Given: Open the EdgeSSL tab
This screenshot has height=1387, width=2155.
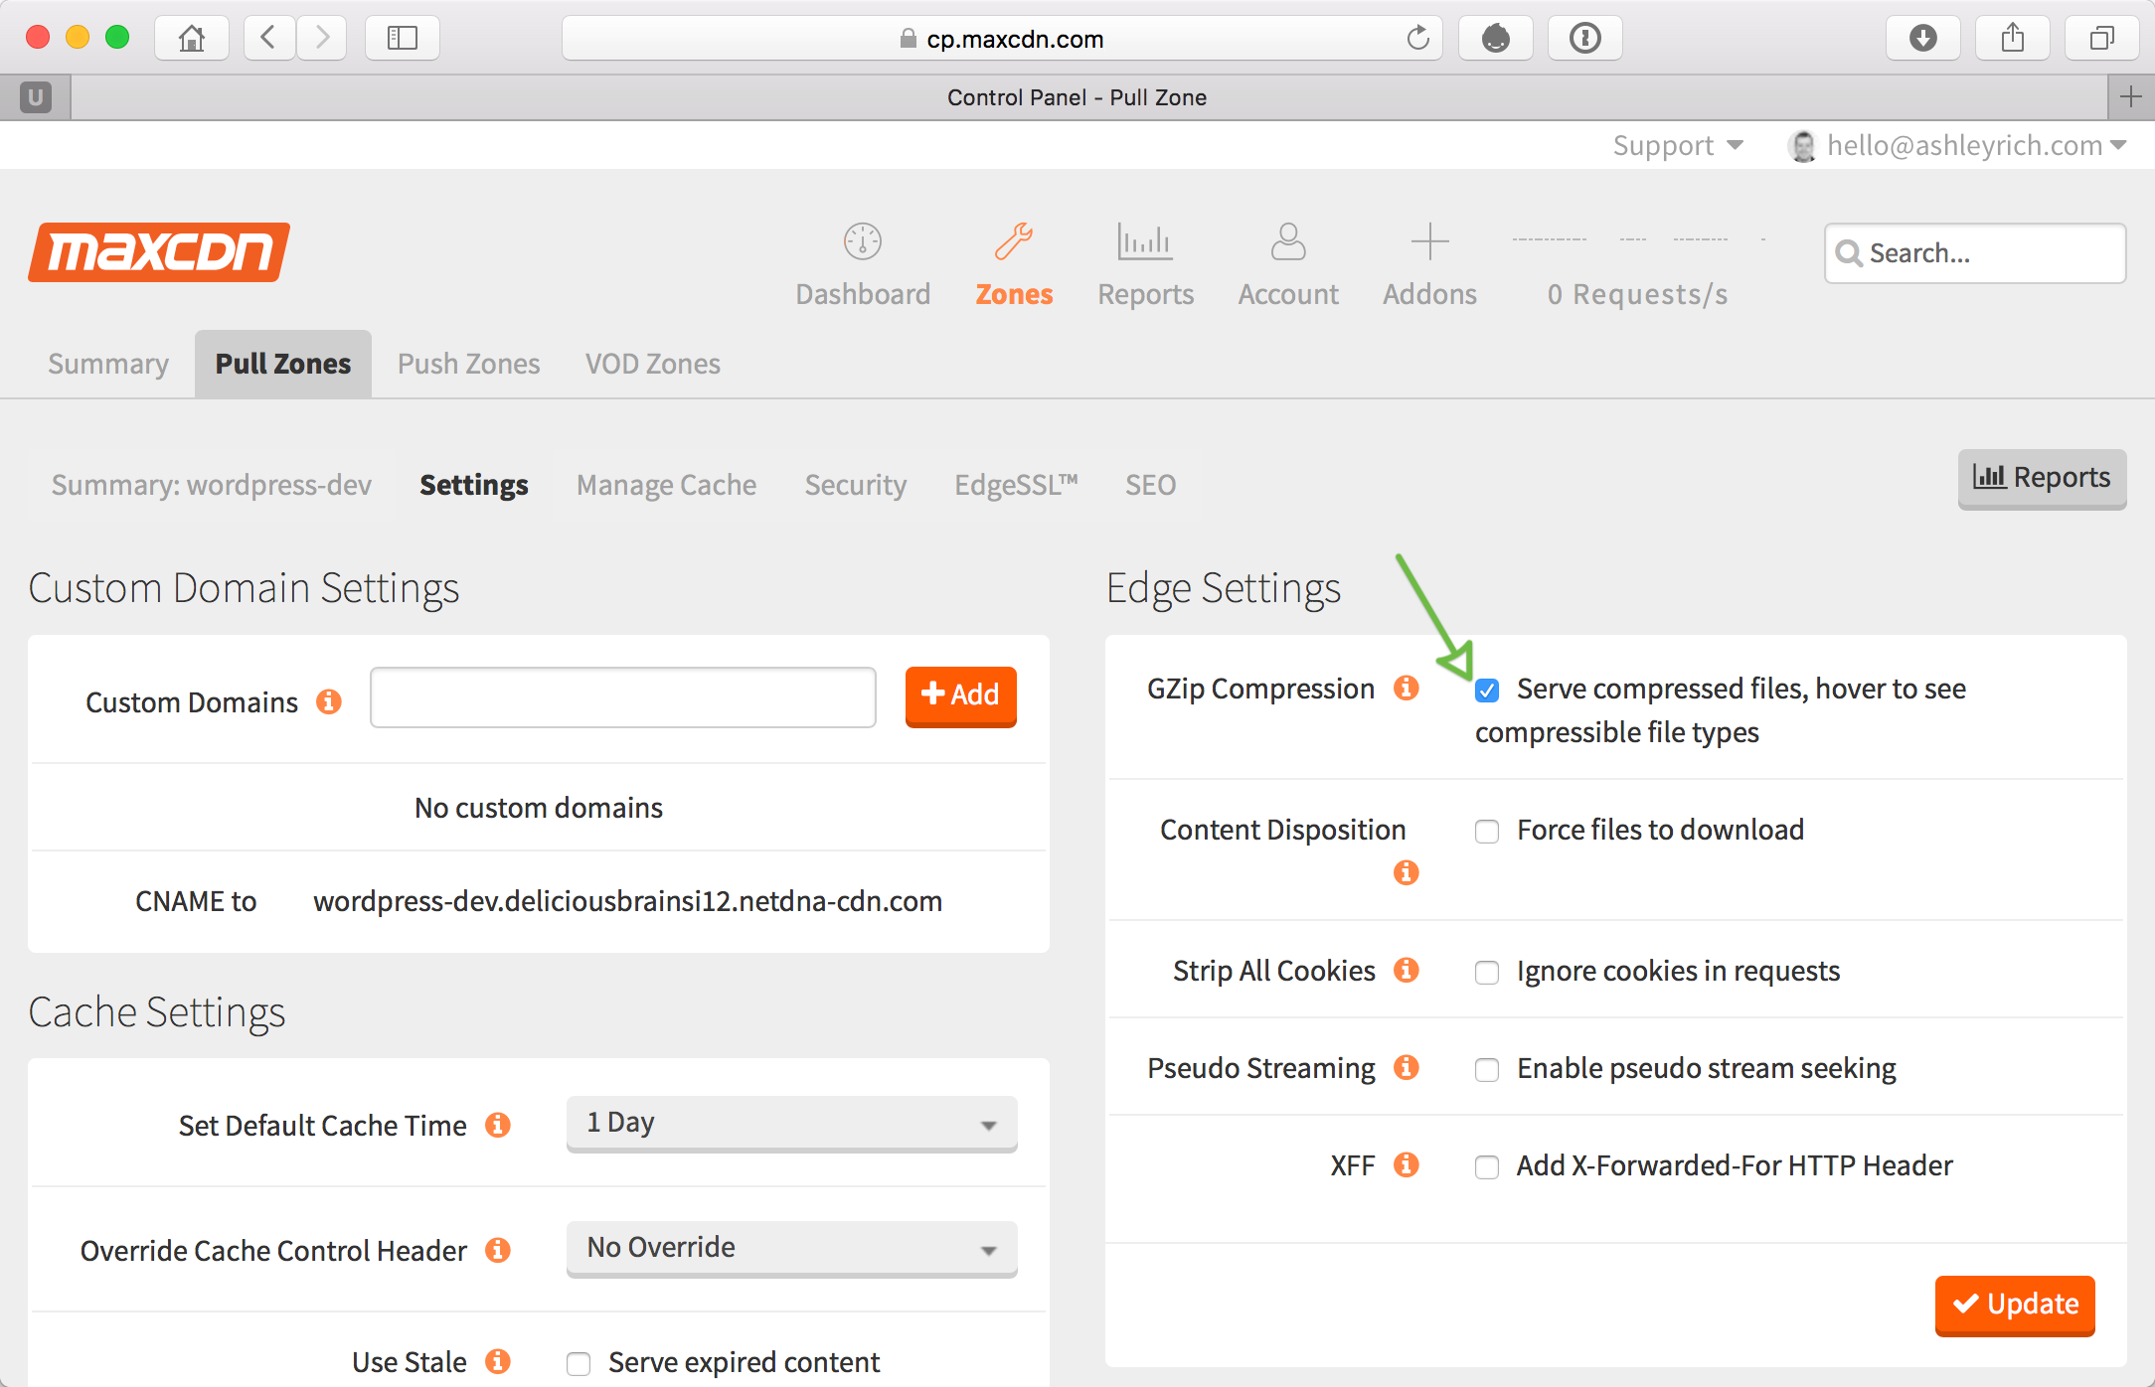Looking at the screenshot, I should point(1016,484).
